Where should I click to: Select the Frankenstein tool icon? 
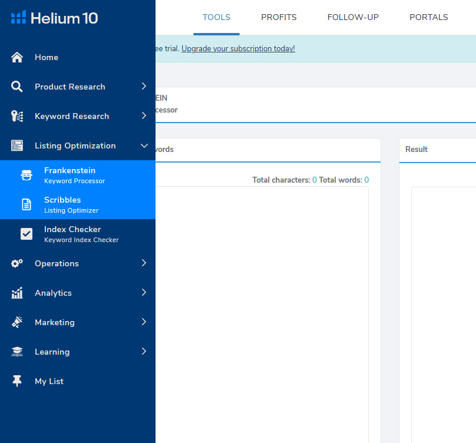tap(27, 175)
